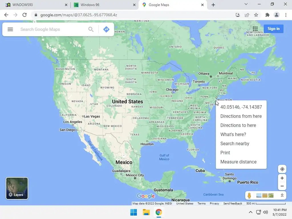Close the WINDOWS93 tab
The width and height of the screenshot is (292, 219).
click(x=66, y=5)
